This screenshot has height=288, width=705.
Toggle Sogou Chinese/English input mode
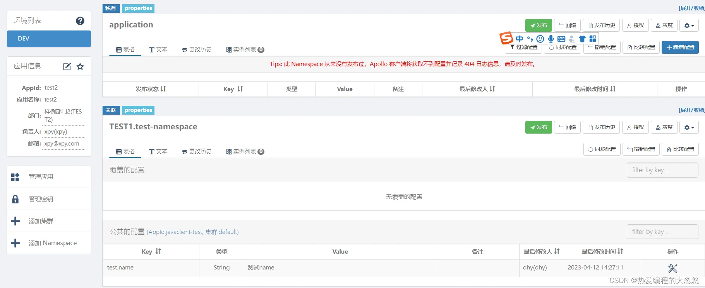click(x=519, y=39)
